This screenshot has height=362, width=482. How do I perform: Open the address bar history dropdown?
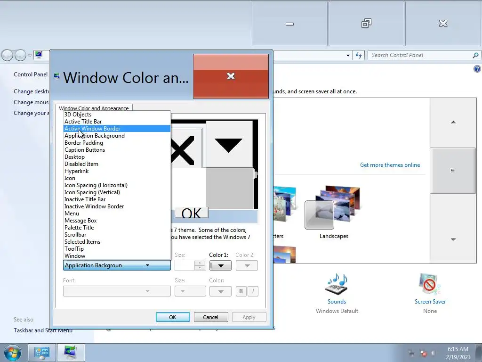[x=348, y=56]
